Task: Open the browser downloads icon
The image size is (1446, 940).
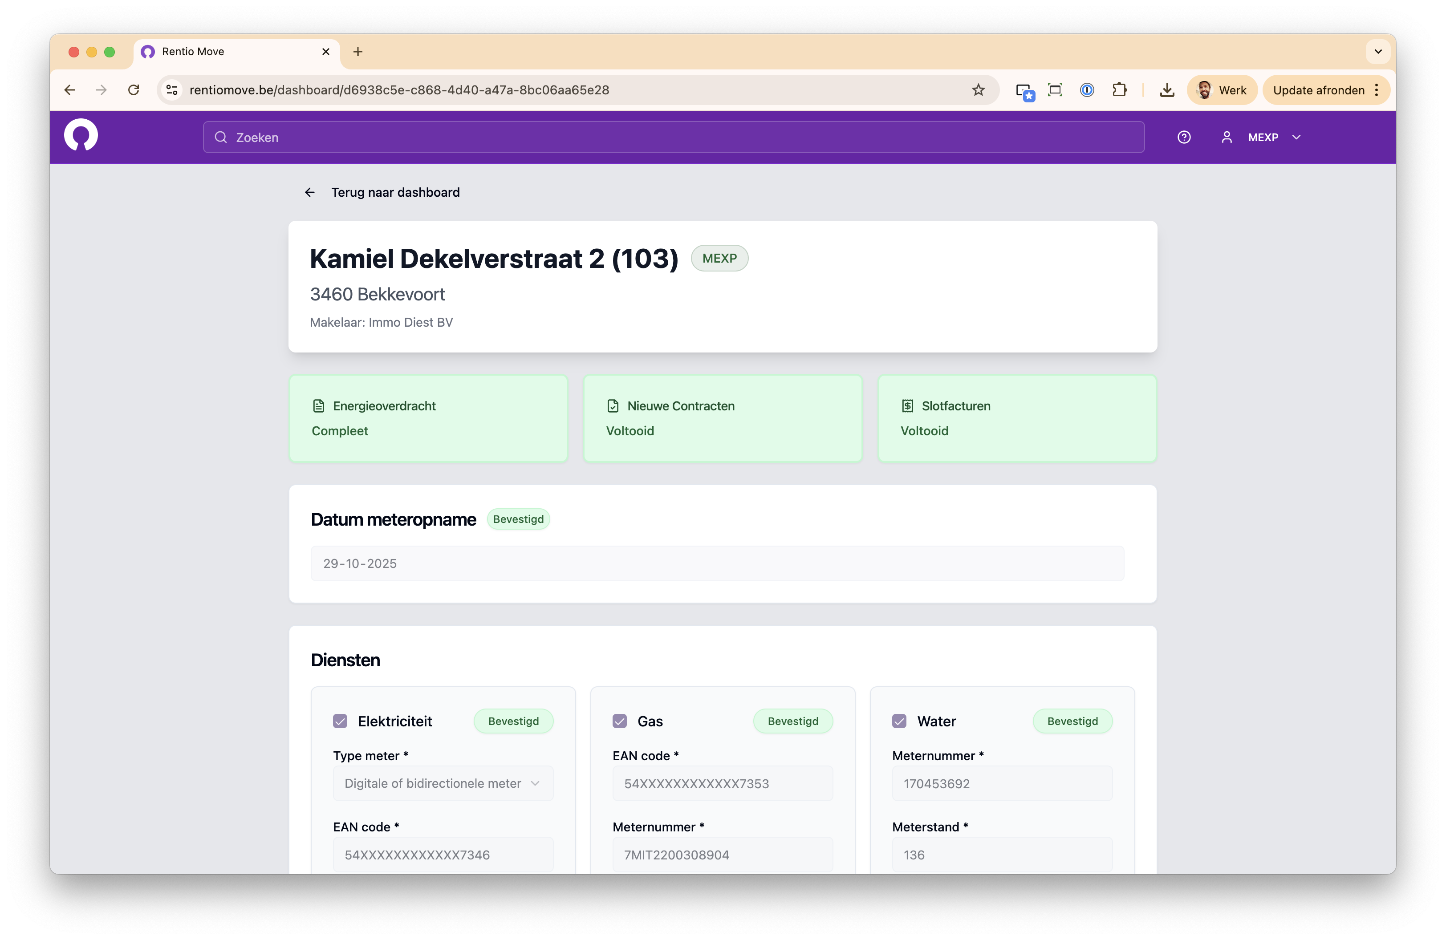Action: click(1166, 90)
